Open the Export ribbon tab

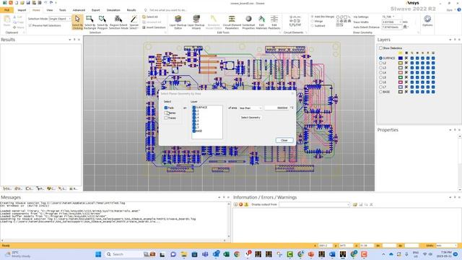click(x=95, y=10)
